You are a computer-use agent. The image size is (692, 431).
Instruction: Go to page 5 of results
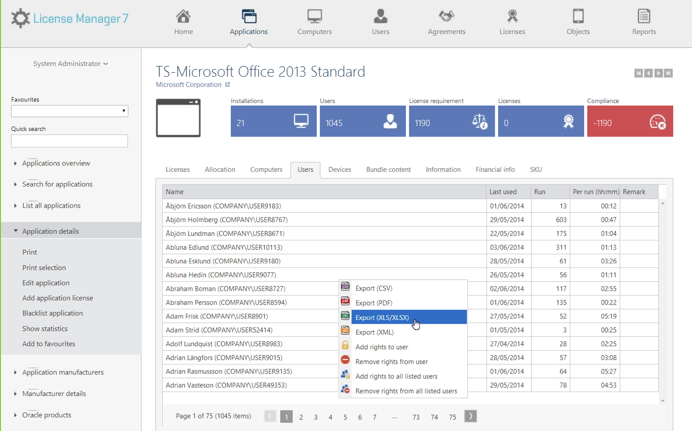coord(345,417)
